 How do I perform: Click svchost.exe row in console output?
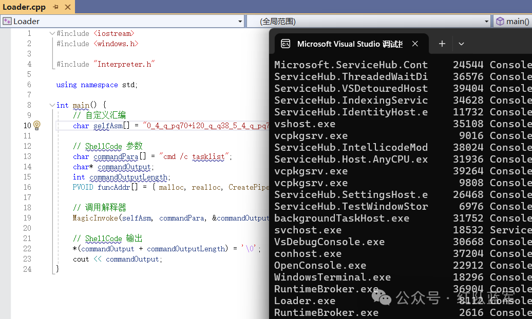point(308,230)
